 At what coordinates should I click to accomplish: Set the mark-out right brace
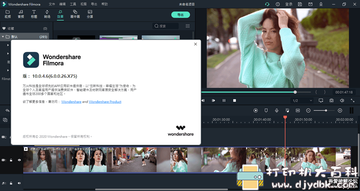point(324,92)
